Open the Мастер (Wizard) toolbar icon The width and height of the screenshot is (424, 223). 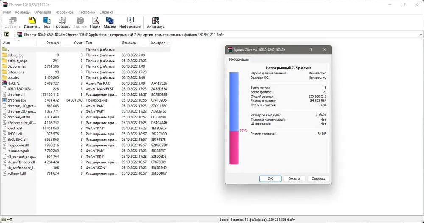109,22
